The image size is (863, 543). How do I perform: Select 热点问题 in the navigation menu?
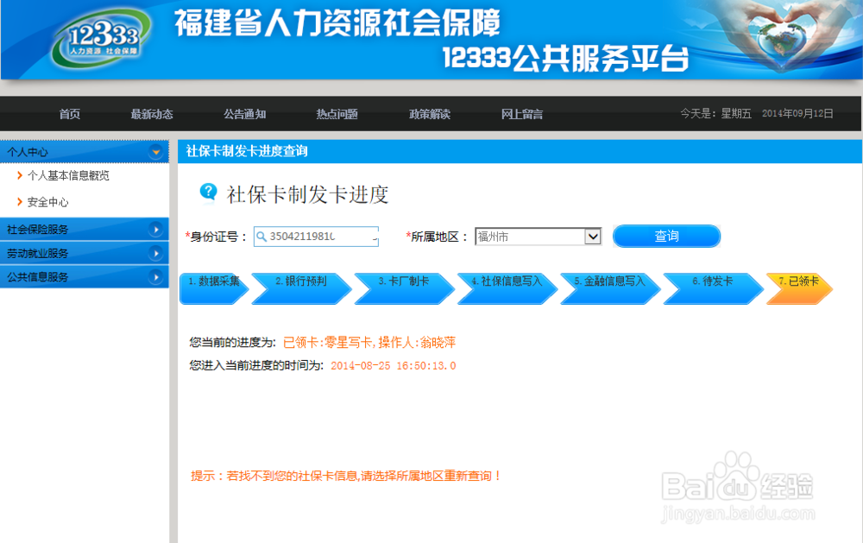point(337,114)
